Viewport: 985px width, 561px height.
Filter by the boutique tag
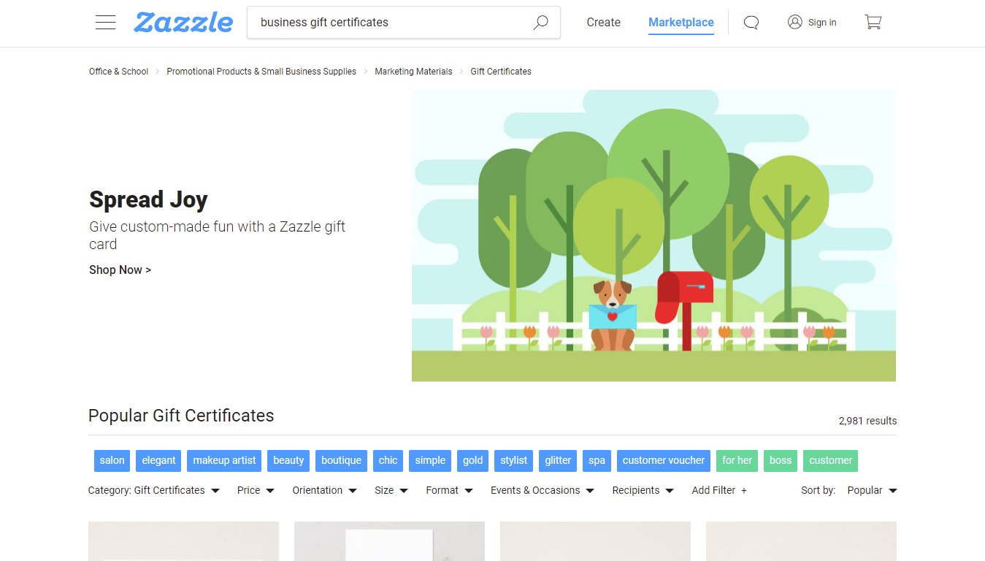pyautogui.click(x=341, y=460)
